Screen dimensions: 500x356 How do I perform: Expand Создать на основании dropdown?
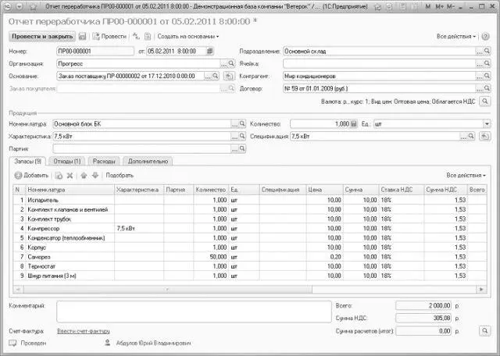coord(188,37)
